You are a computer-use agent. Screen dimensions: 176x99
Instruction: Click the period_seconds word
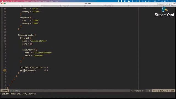pyautogui.click(x=28, y=70)
